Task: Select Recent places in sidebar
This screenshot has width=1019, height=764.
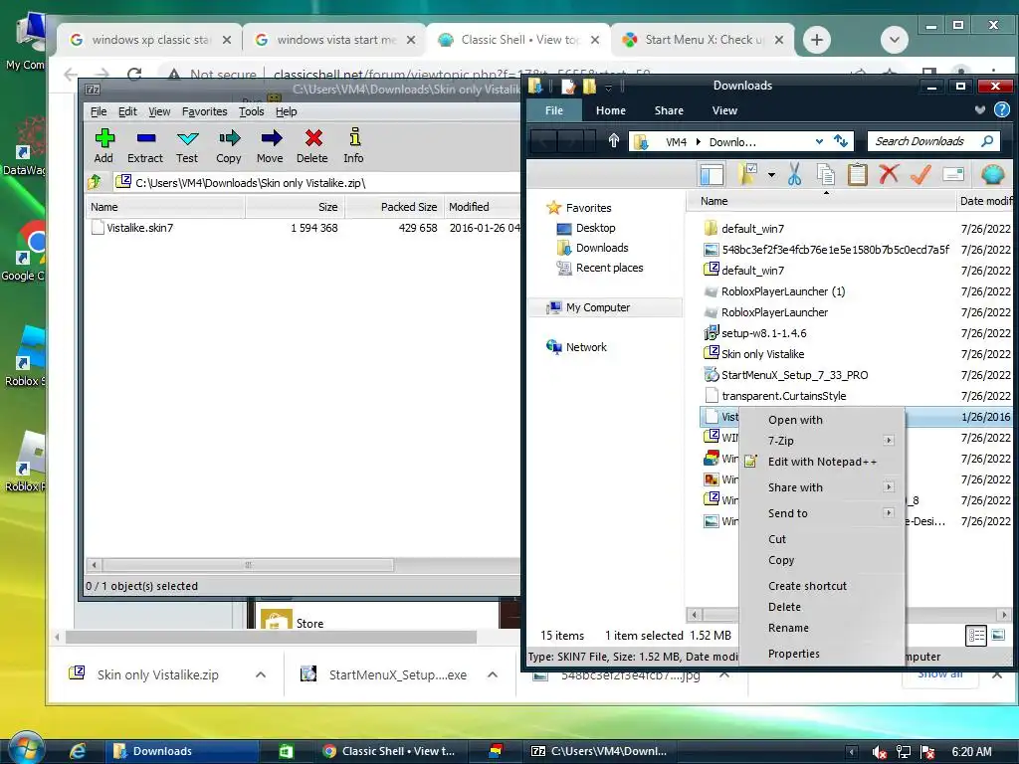Action: pos(609,268)
